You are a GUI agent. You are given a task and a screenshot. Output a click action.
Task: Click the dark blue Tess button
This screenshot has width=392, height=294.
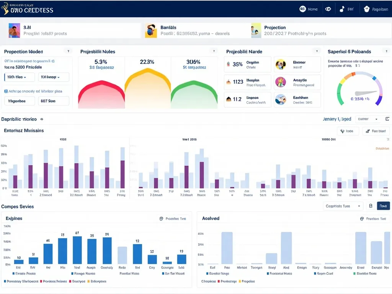tap(383, 206)
